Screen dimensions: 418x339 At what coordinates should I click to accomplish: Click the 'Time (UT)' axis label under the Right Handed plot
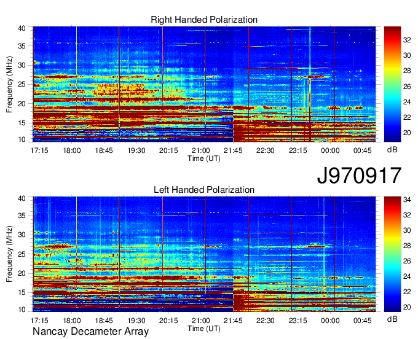click(x=204, y=158)
